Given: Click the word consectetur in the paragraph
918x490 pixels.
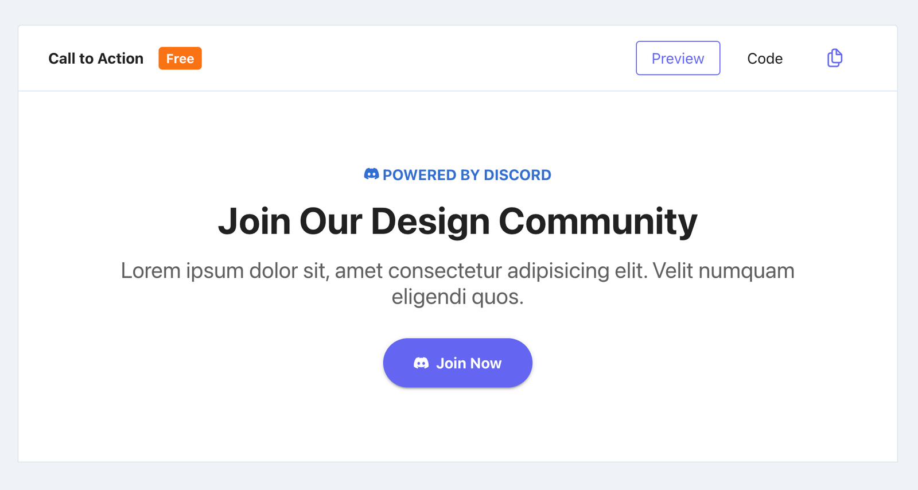Looking at the screenshot, I should coord(445,271).
